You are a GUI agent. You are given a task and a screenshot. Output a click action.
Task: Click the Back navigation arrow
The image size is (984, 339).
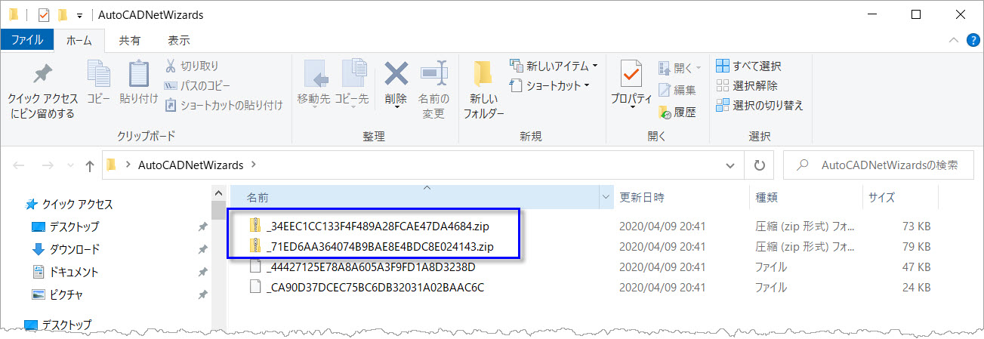pyautogui.click(x=19, y=165)
